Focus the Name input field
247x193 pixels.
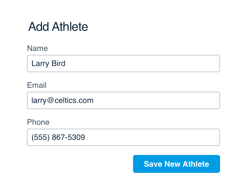pos(124,63)
